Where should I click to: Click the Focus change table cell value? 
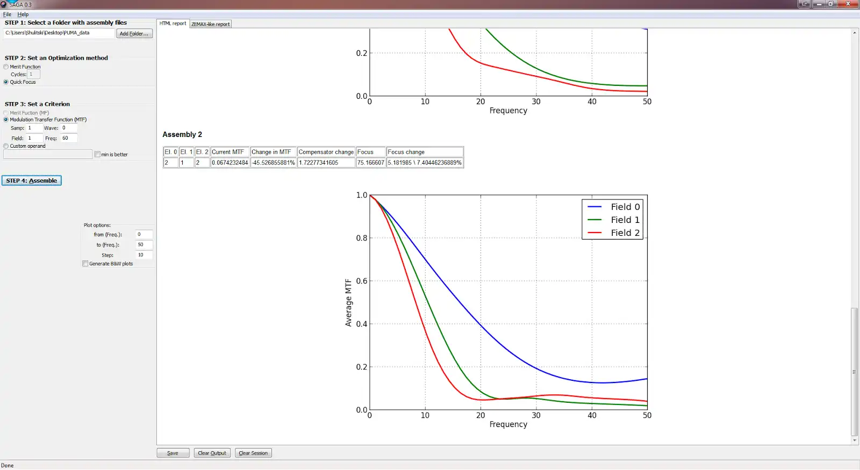[425, 163]
